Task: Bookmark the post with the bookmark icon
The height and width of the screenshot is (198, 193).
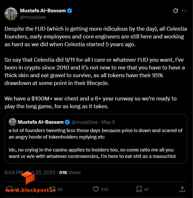Action: 139,189
